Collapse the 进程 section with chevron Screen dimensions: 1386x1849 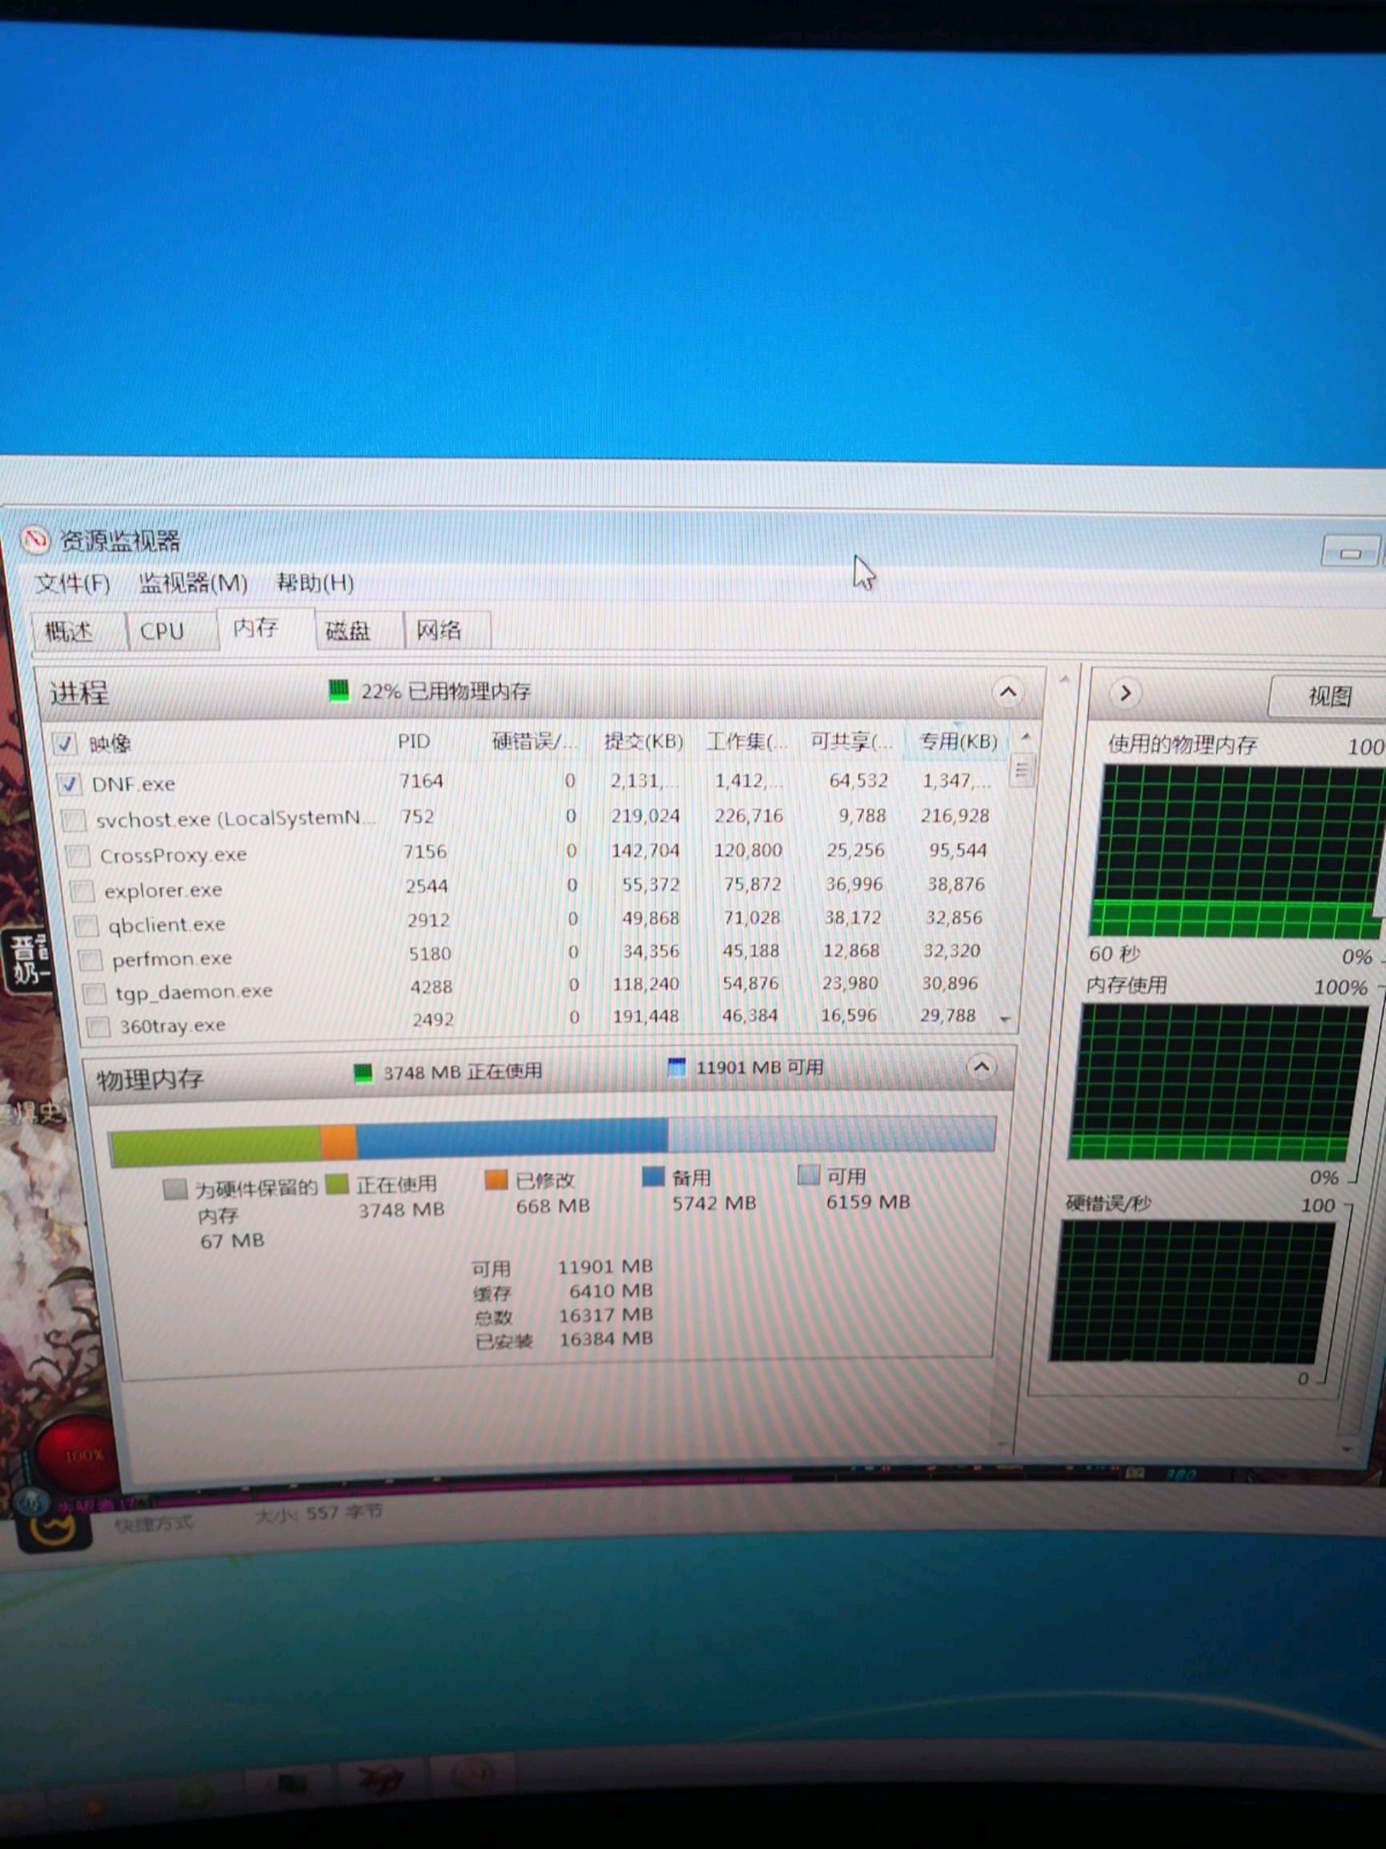(1008, 692)
